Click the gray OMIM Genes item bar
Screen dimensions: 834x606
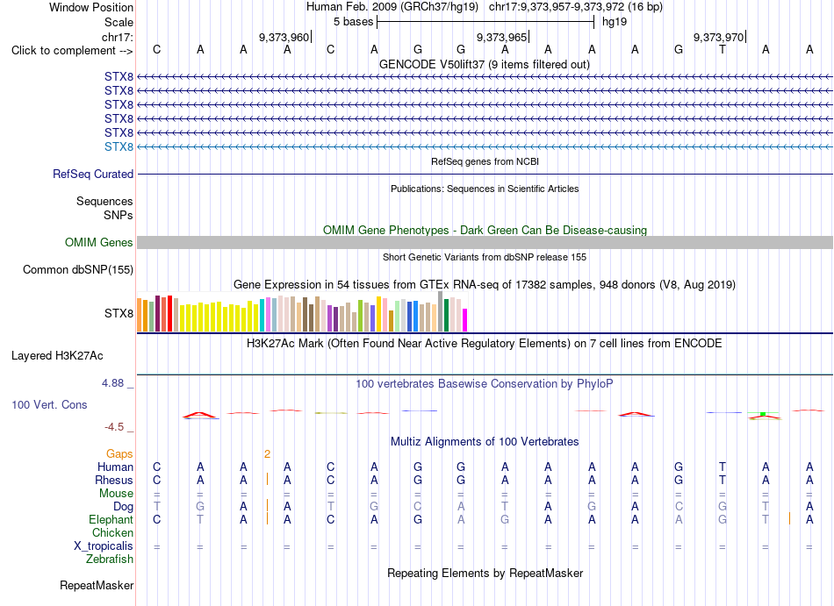[485, 242]
